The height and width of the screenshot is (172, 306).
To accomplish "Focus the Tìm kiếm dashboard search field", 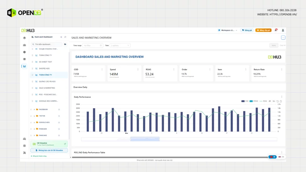I will (47, 44).
